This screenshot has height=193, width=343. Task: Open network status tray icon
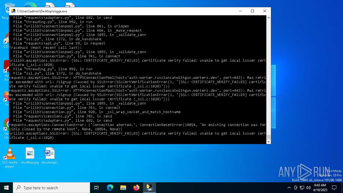tap(302, 188)
